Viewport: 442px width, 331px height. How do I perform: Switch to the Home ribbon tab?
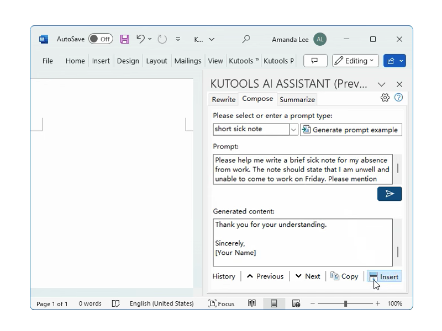(75, 61)
